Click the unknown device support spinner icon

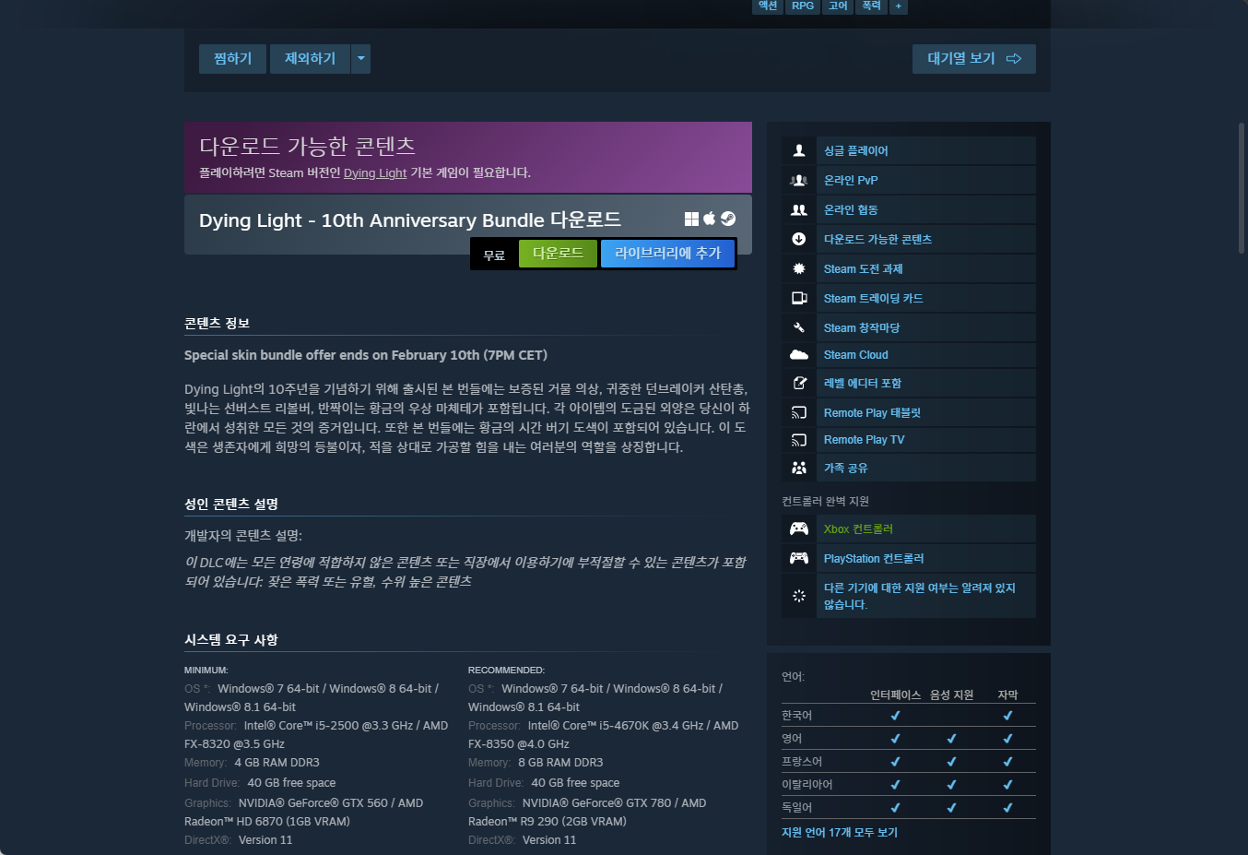tap(799, 596)
